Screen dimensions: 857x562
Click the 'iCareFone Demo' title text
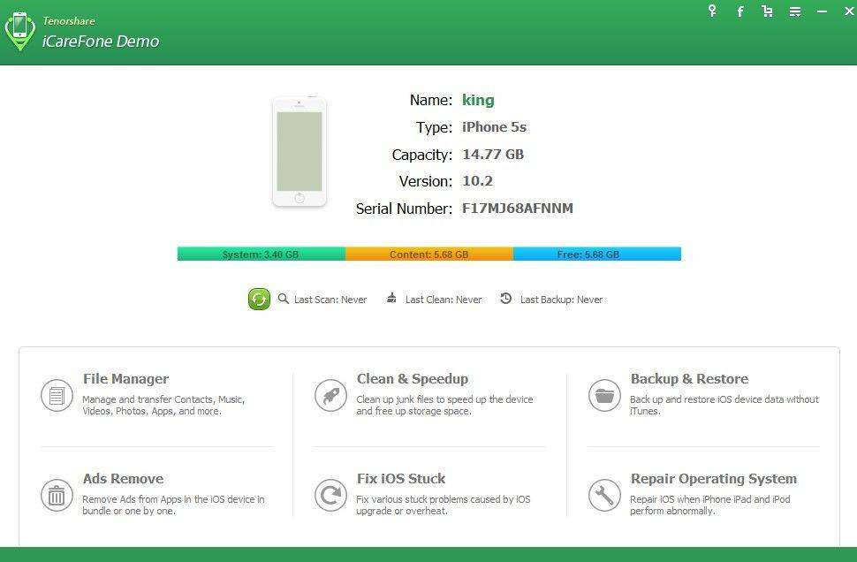[x=101, y=41]
